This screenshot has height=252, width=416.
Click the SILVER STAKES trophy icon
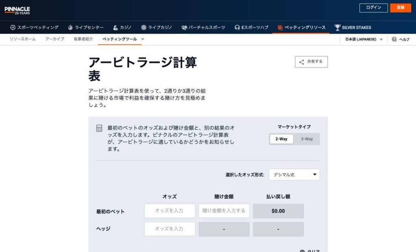[x=337, y=28]
